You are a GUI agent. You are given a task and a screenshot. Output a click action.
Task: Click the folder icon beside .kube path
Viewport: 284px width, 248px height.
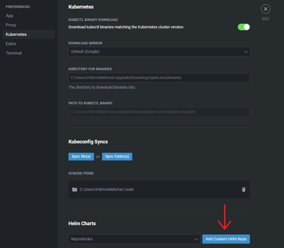click(75, 189)
